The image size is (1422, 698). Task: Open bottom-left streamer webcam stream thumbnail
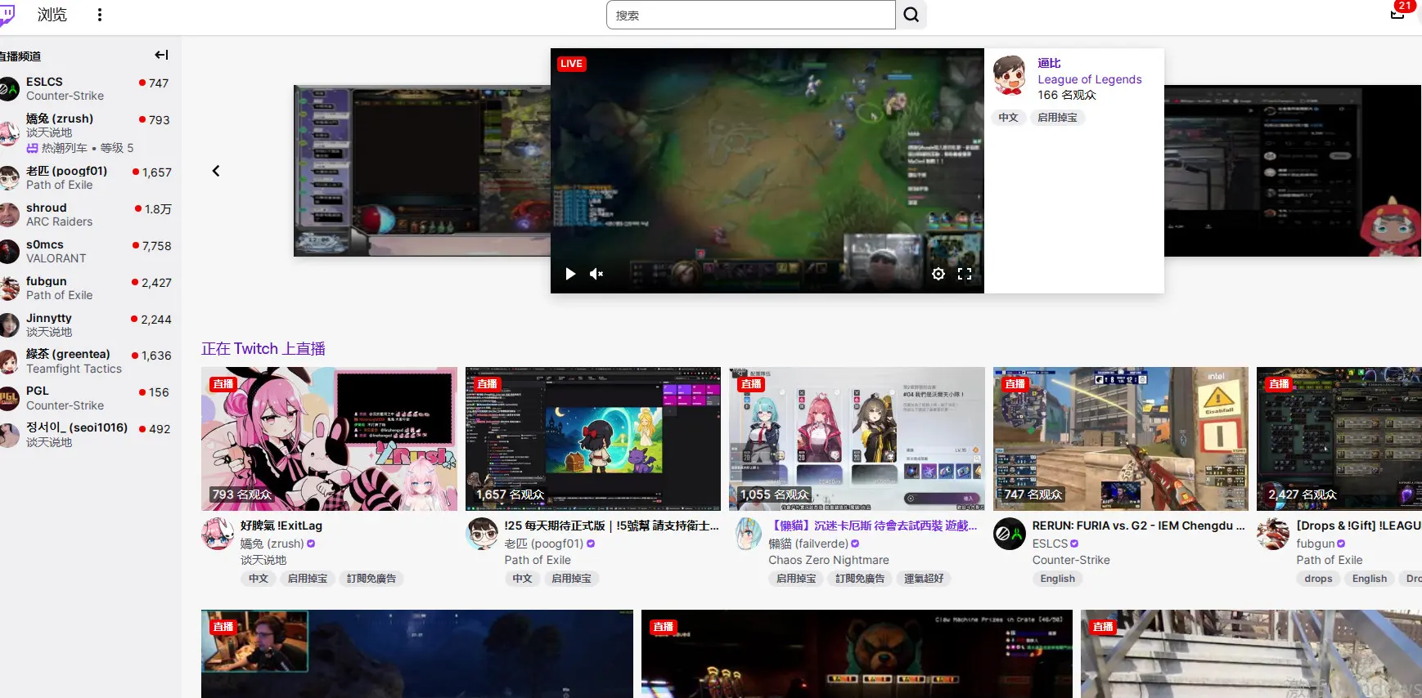[417, 654]
